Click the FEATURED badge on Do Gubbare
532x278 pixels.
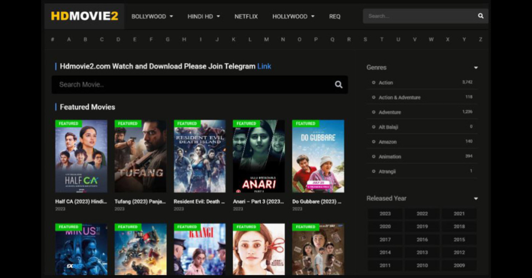click(305, 123)
